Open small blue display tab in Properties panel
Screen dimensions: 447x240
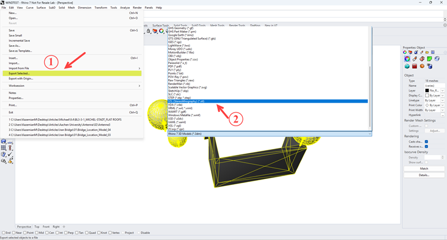click(433, 52)
